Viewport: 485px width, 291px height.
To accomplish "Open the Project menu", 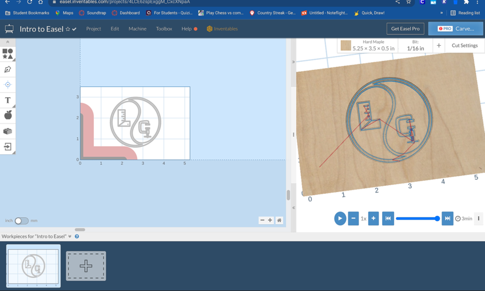I will 93,29.
